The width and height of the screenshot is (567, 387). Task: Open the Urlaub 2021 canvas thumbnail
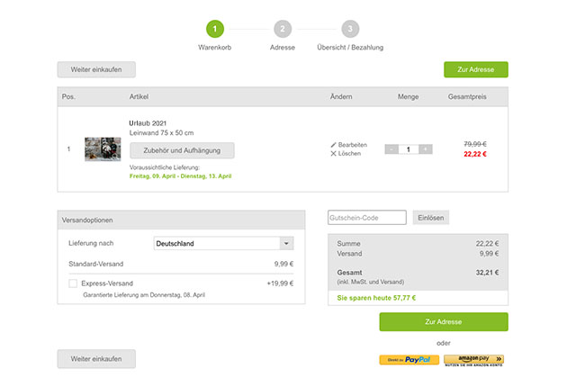(x=103, y=149)
